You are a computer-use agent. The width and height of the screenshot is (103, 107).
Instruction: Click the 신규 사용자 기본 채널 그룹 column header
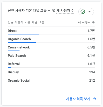click(26, 22)
